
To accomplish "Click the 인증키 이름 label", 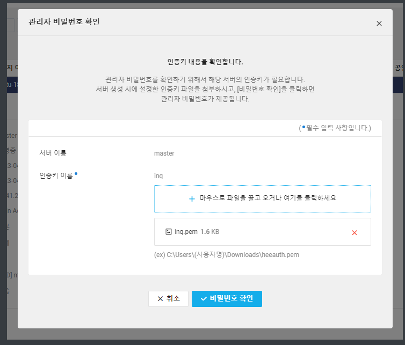I will (x=56, y=175).
